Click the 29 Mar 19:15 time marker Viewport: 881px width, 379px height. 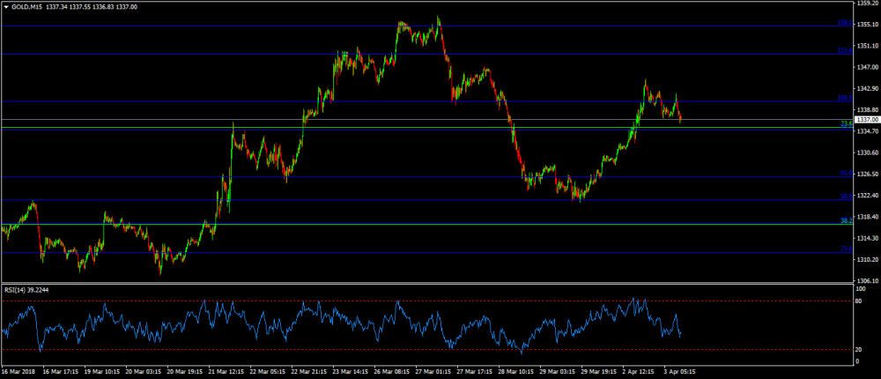point(599,373)
